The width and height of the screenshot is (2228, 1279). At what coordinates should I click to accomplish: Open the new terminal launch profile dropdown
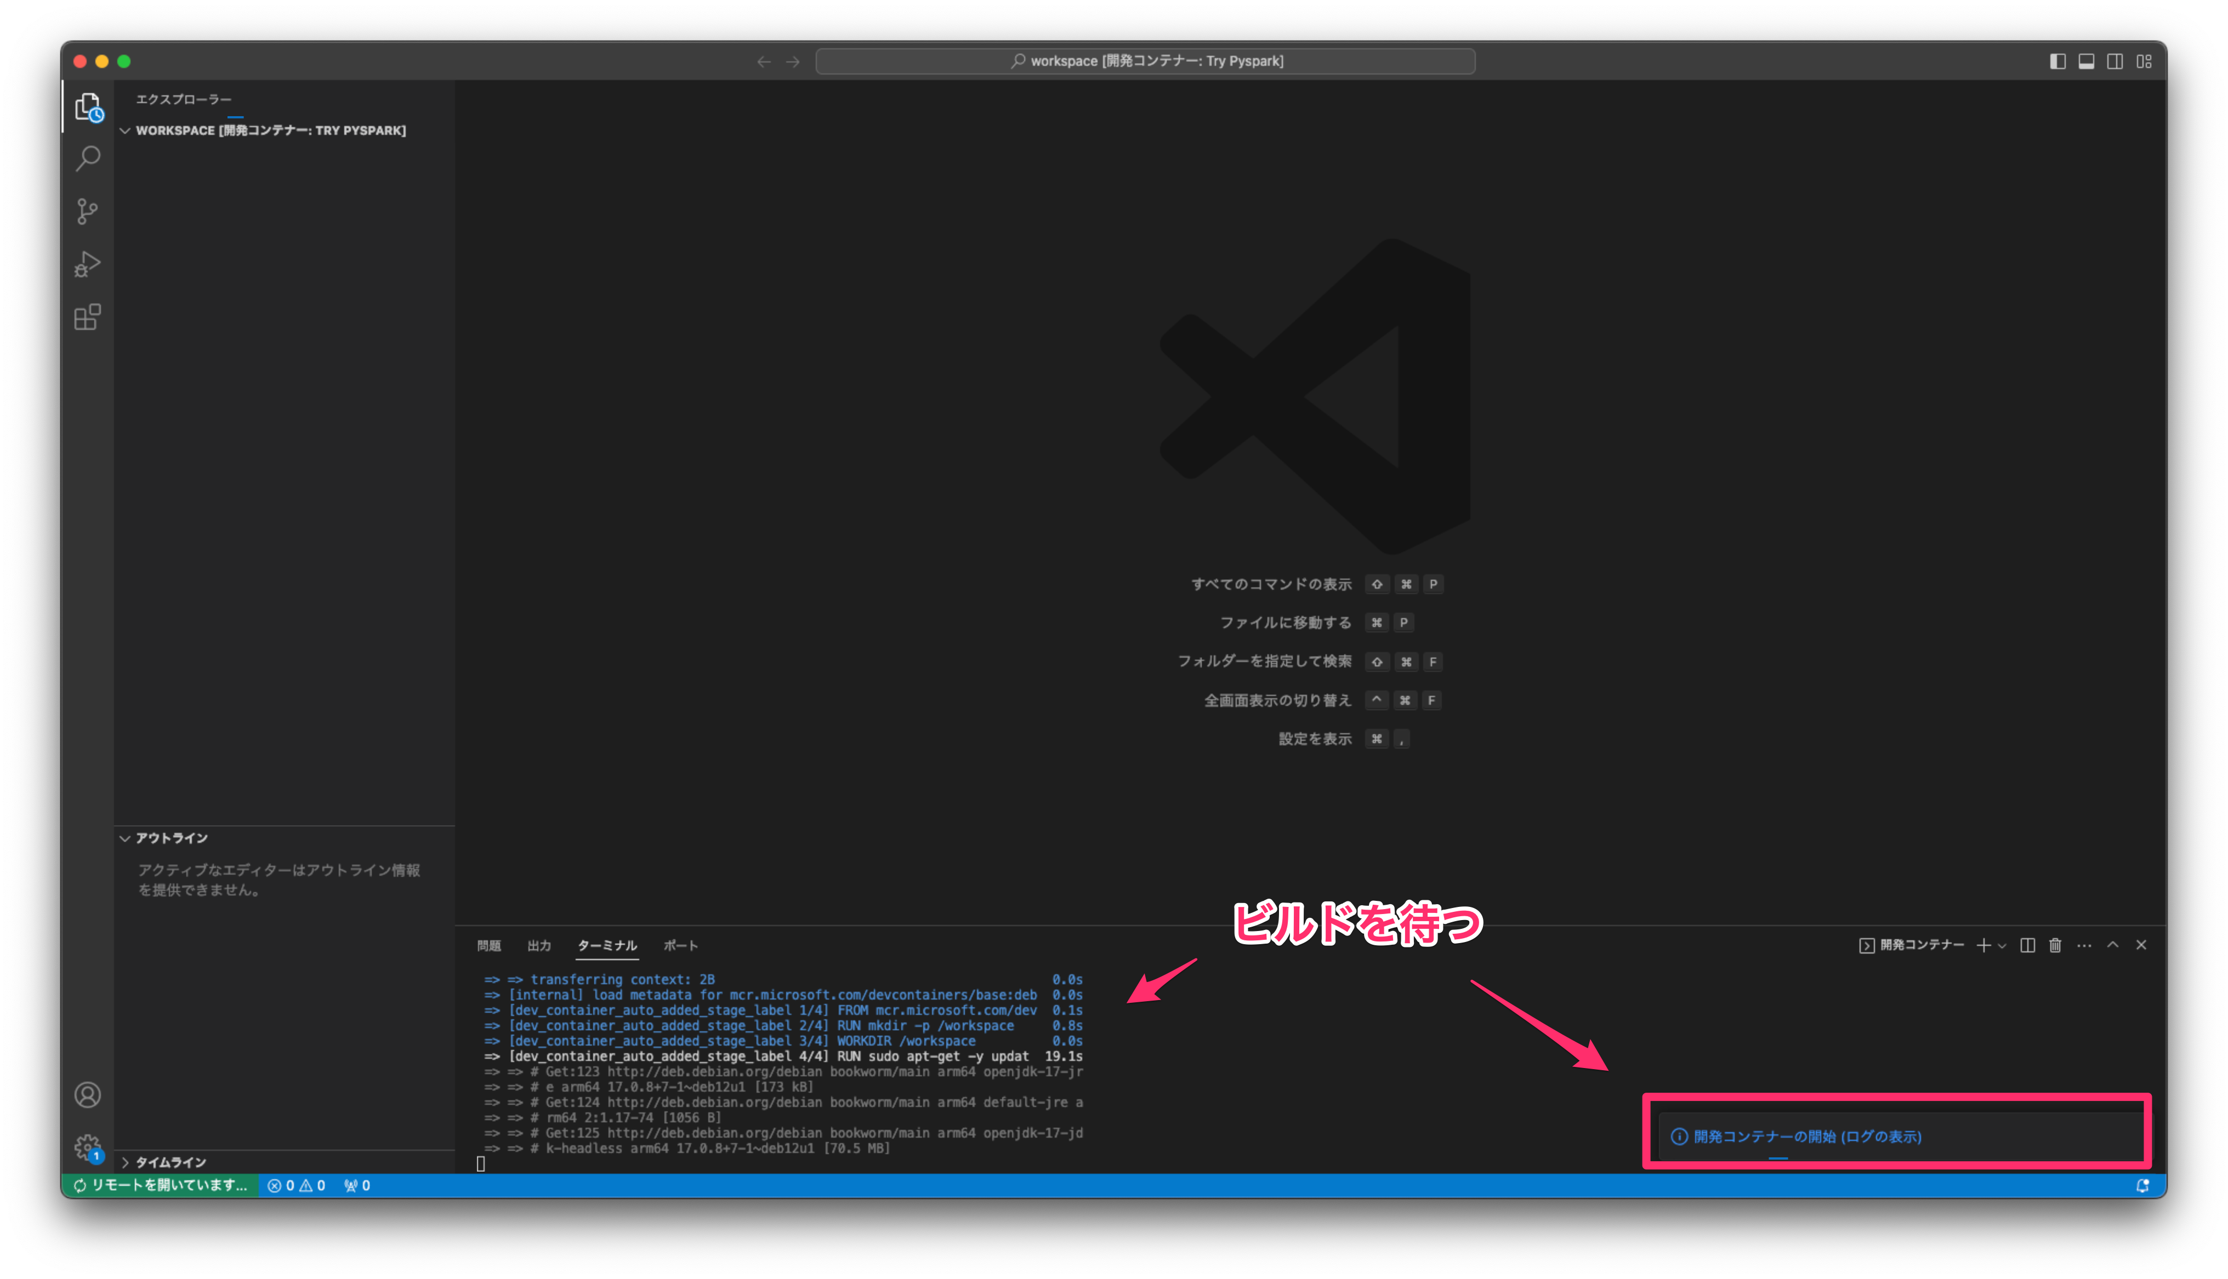pos(2002,946)
